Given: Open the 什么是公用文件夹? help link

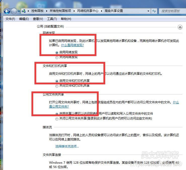Looking at the screenshot, I should point(59,107).
